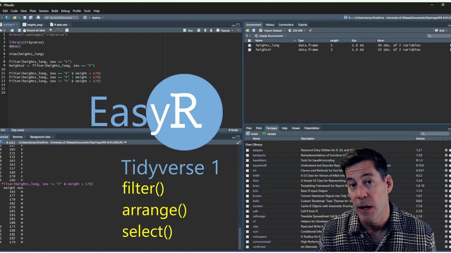Click the Find/Replace magnifier icon
The height and width of the screenshot is (253, 451).
(x=51, y=30)
